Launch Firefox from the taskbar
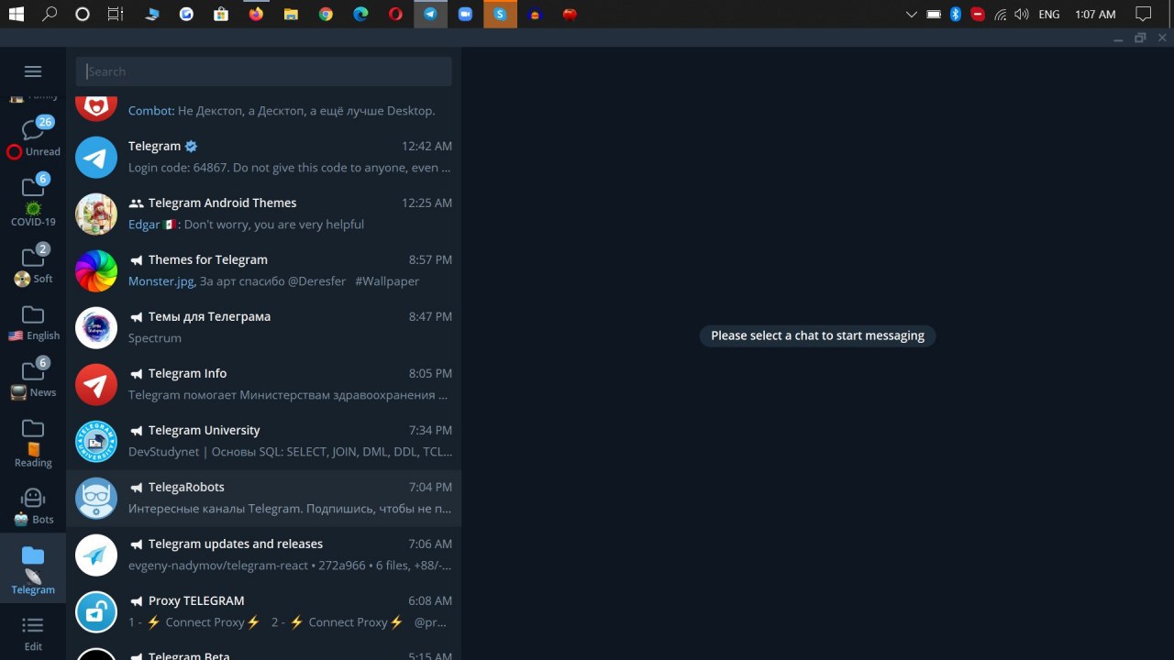Viewport: 1174px width, 660px height. pyautogui.click(x=256, y=14)
